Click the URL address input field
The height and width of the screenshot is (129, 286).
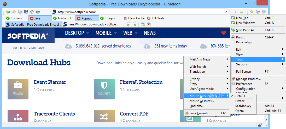[x=141, y=12]
